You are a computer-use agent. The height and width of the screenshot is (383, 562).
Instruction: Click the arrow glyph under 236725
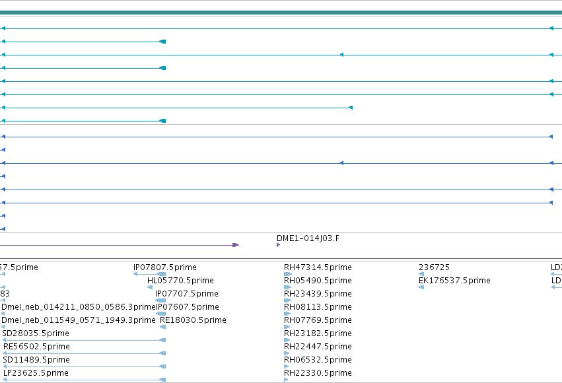[421, 274]
